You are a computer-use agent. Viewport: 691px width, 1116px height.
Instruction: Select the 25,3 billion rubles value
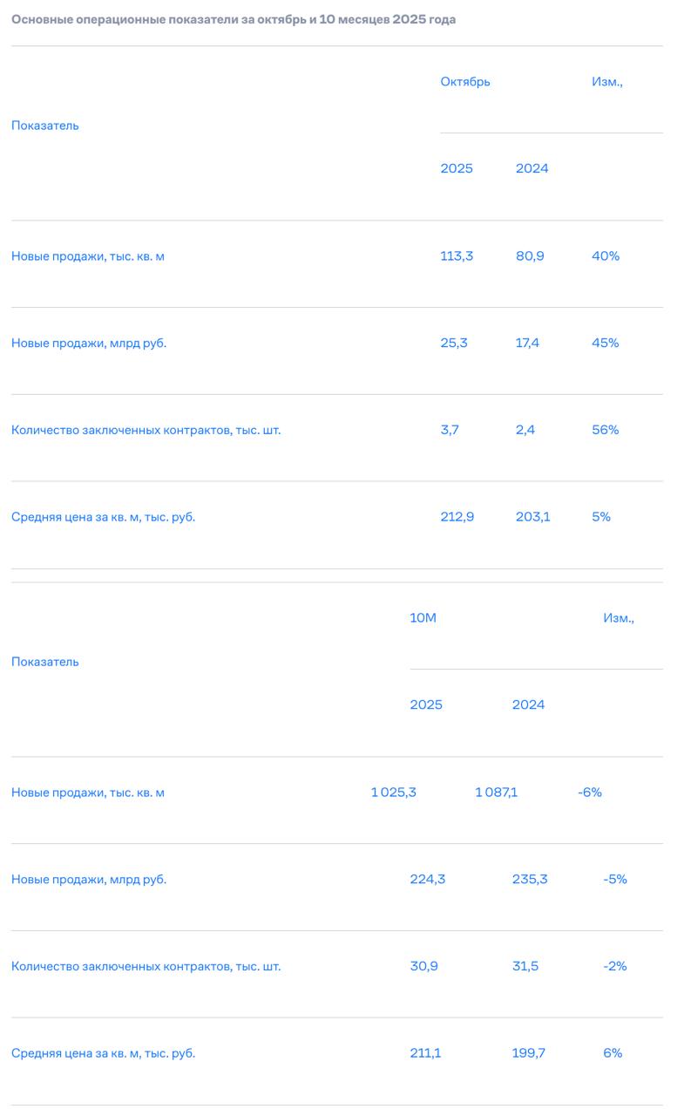454,344
